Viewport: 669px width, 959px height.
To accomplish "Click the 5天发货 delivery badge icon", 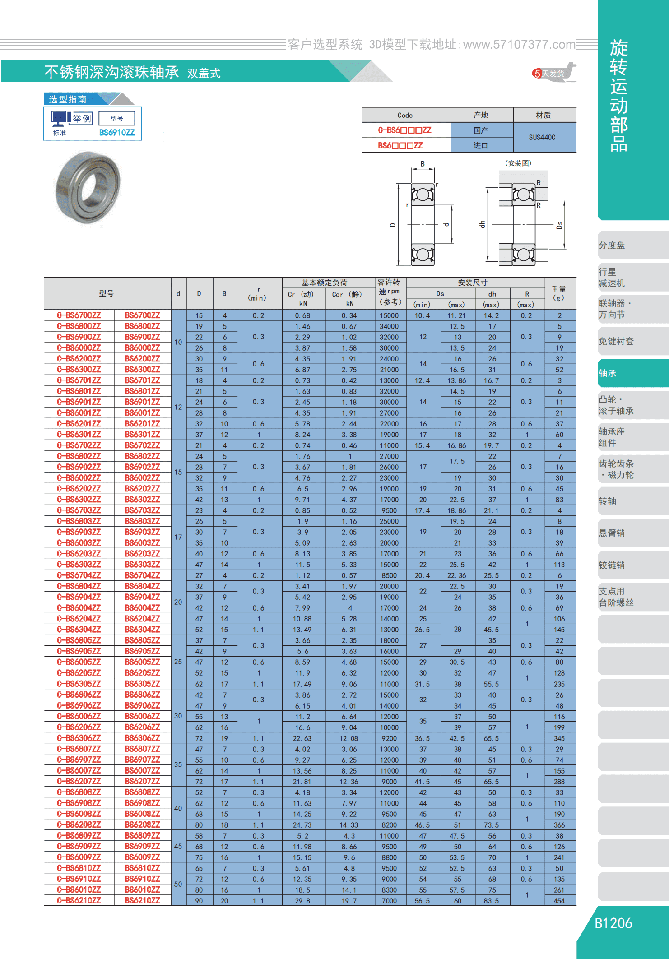I will click(x=554, y=73).
